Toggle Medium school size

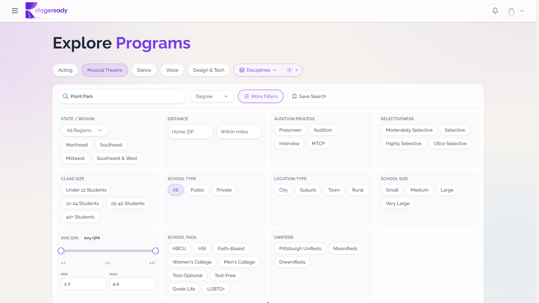click(x=419, y=190)
